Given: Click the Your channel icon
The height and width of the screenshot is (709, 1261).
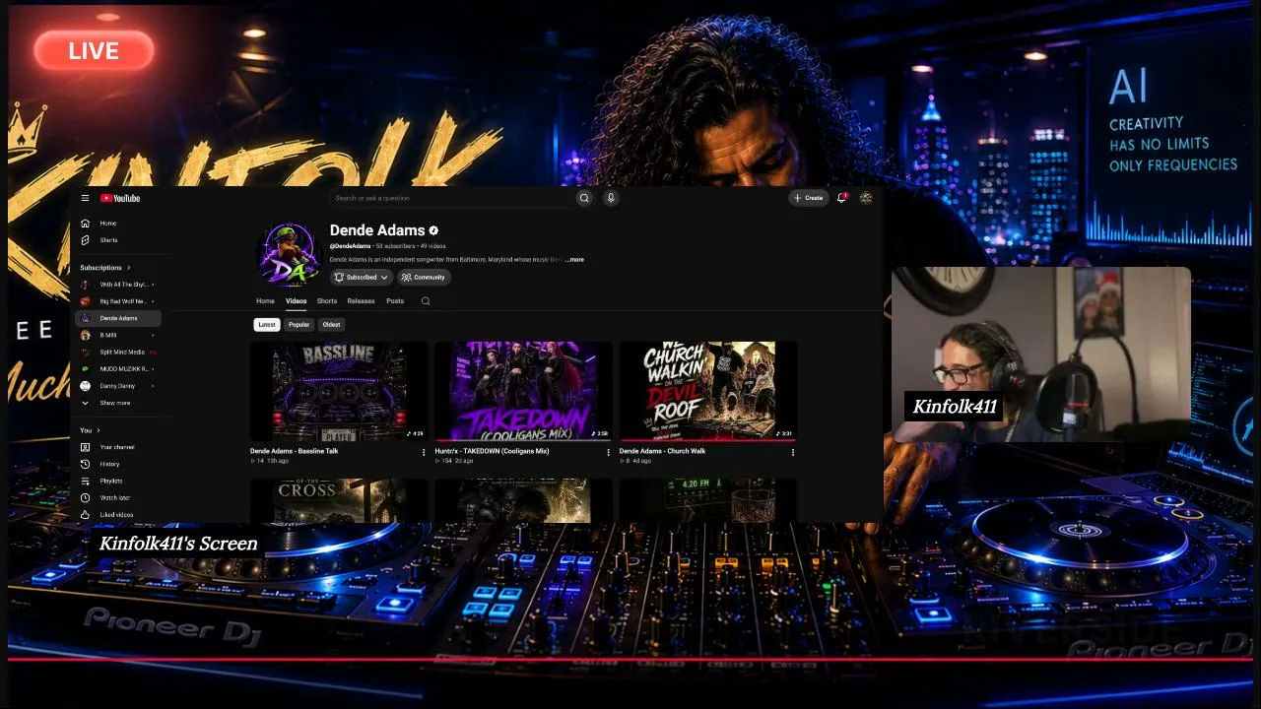Looking at the screenshot, I should 86,447.
